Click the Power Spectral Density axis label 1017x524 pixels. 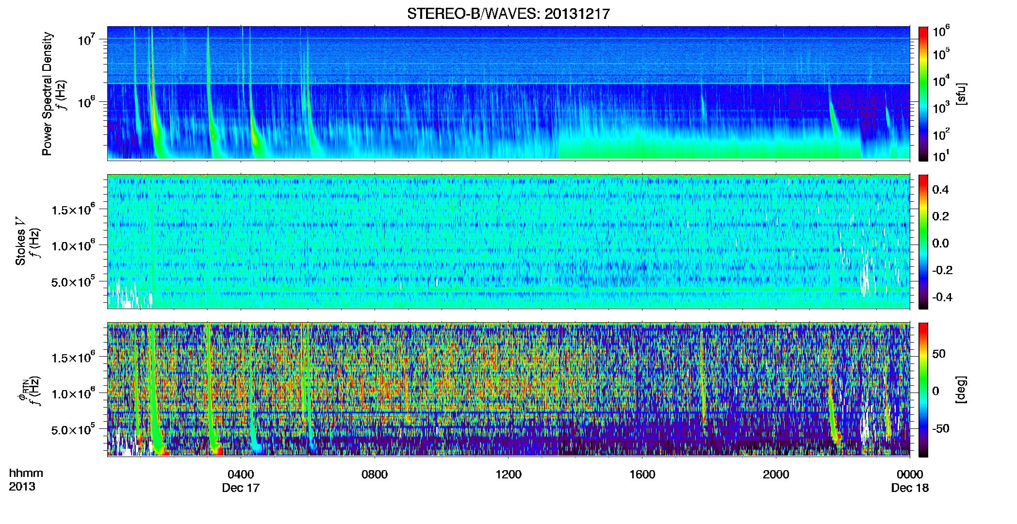click(x=47, y=94)
